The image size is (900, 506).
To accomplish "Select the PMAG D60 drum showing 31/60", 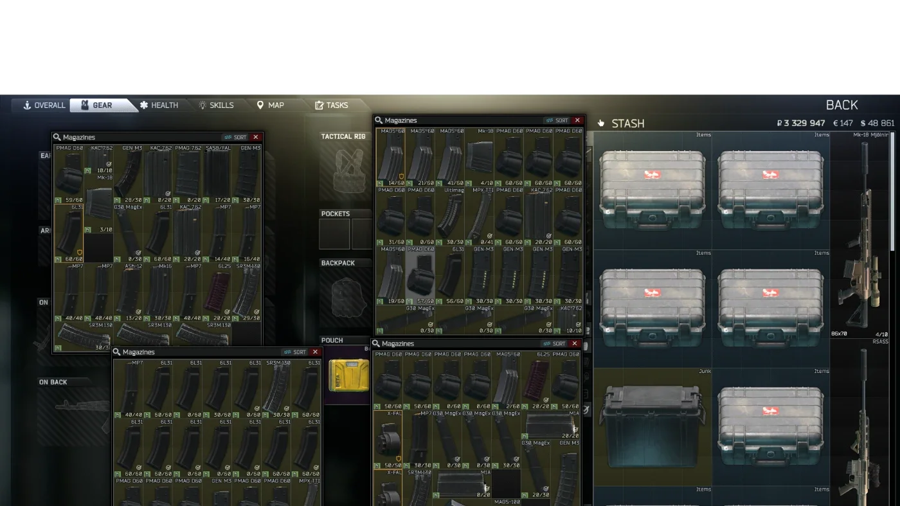I will point(391,217).
